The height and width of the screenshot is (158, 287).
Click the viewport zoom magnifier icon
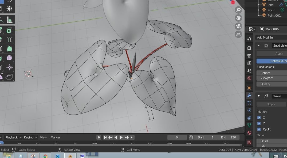tap(238, 10)
